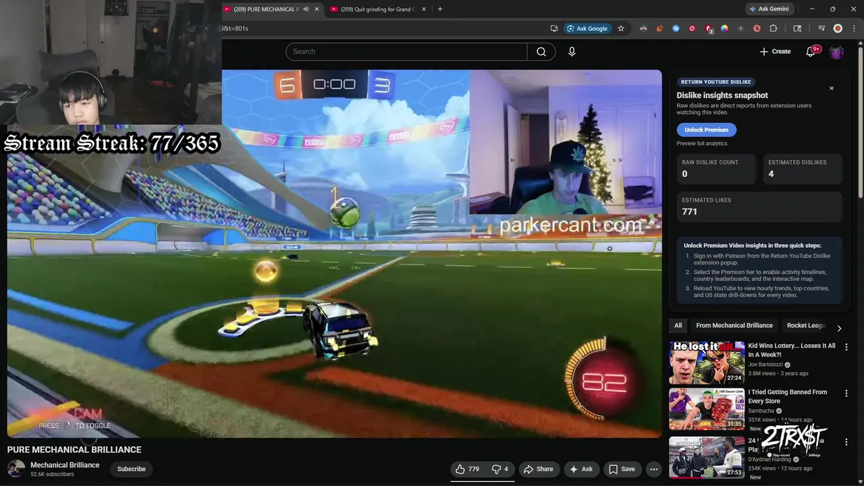Select the Rocket League filter chip
Image resolution: width=864 pixels, height=486 pixels.
pos(806,325)
